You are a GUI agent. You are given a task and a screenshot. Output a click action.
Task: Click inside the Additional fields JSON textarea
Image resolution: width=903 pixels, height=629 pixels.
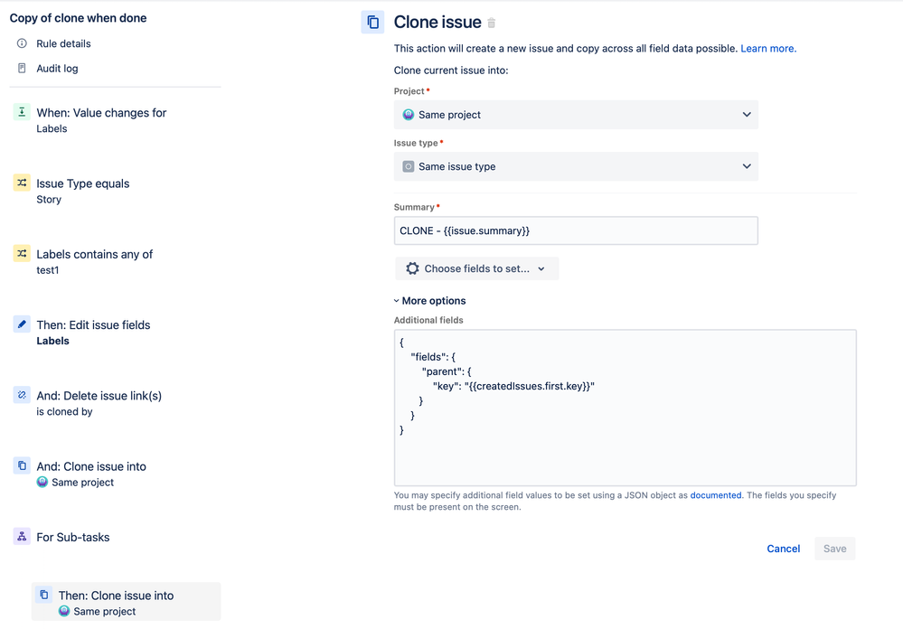point(625,408)
